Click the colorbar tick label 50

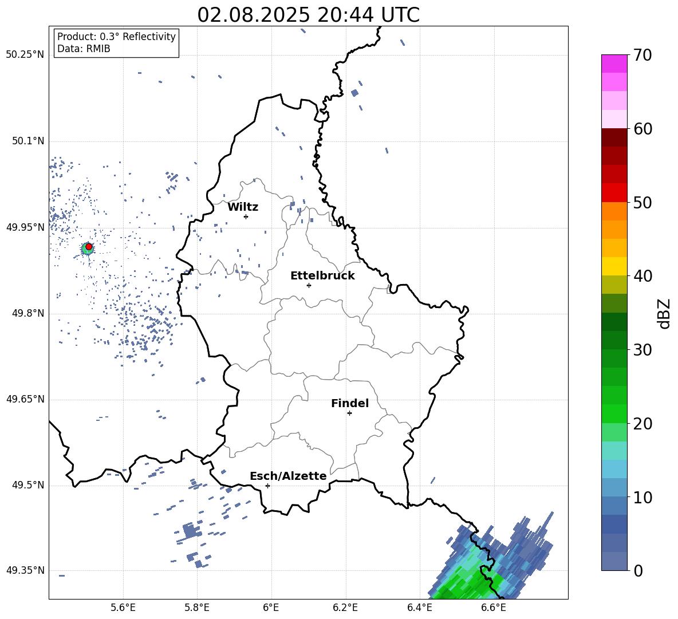tap(642, 203)
